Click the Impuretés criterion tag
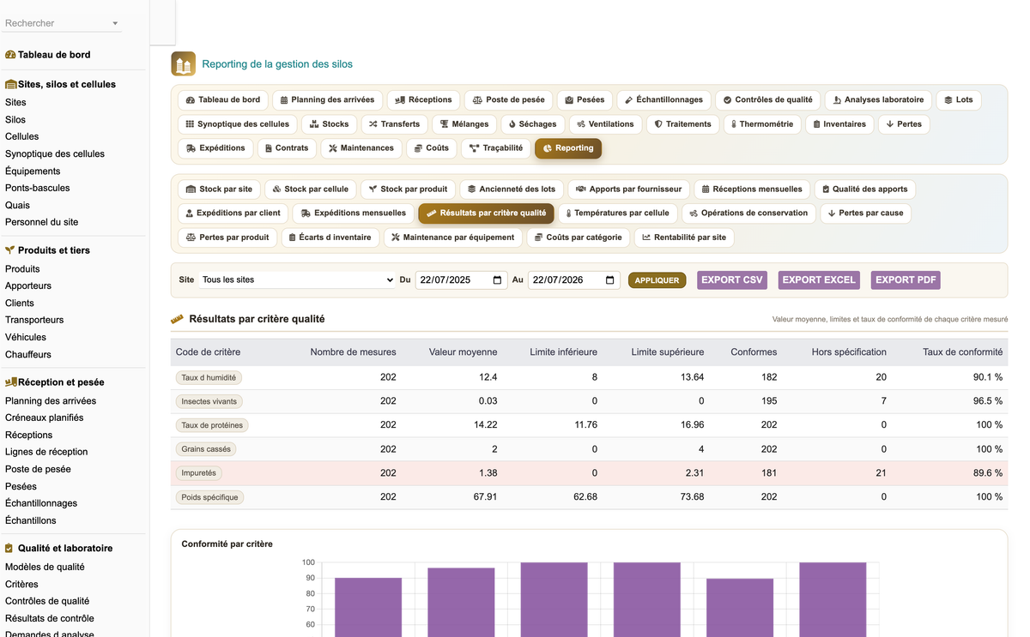 (199, 473)
